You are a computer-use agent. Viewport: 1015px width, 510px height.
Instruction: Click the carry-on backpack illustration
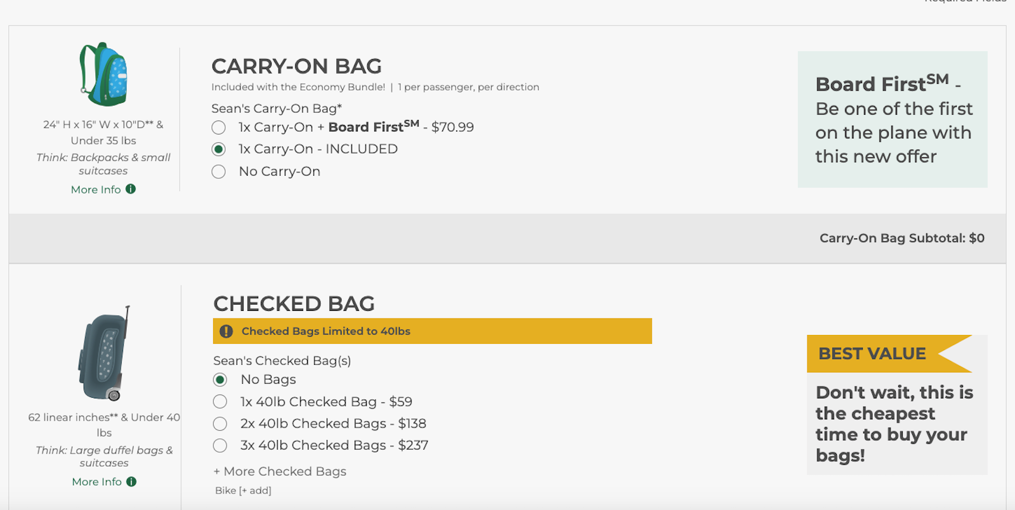click(x=103, y=74)
